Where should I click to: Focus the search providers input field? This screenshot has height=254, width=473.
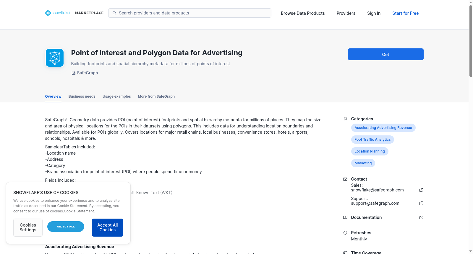(x=190, y=13)
